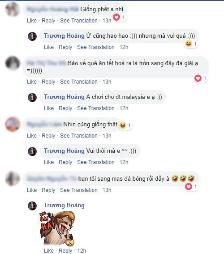
Task: Like the 'Nhìn cũng giống thật' comment
Action: (32, 136)
